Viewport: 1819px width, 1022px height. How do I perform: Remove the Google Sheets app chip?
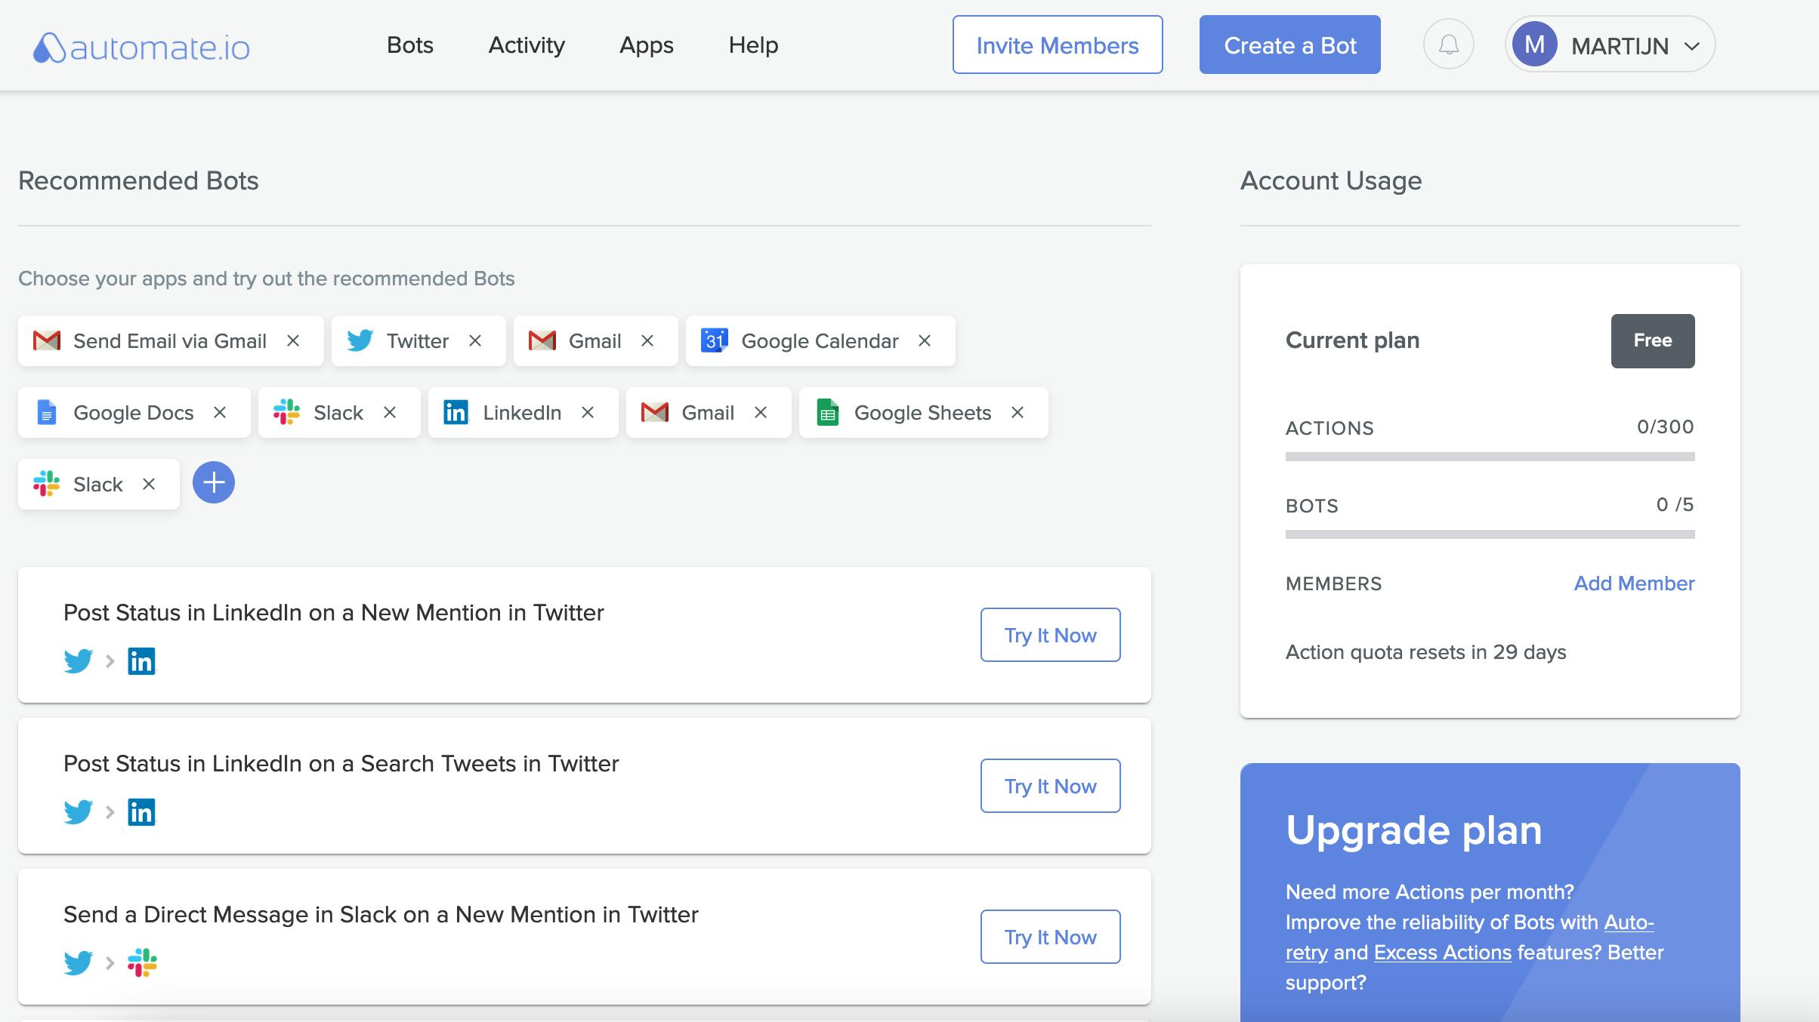tap(1018, 413)
